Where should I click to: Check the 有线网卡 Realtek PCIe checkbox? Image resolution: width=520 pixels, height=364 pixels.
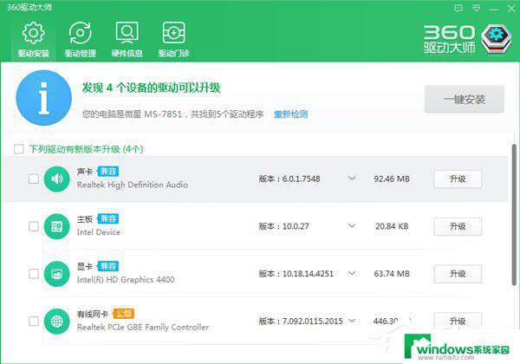(x=34, y=322)
